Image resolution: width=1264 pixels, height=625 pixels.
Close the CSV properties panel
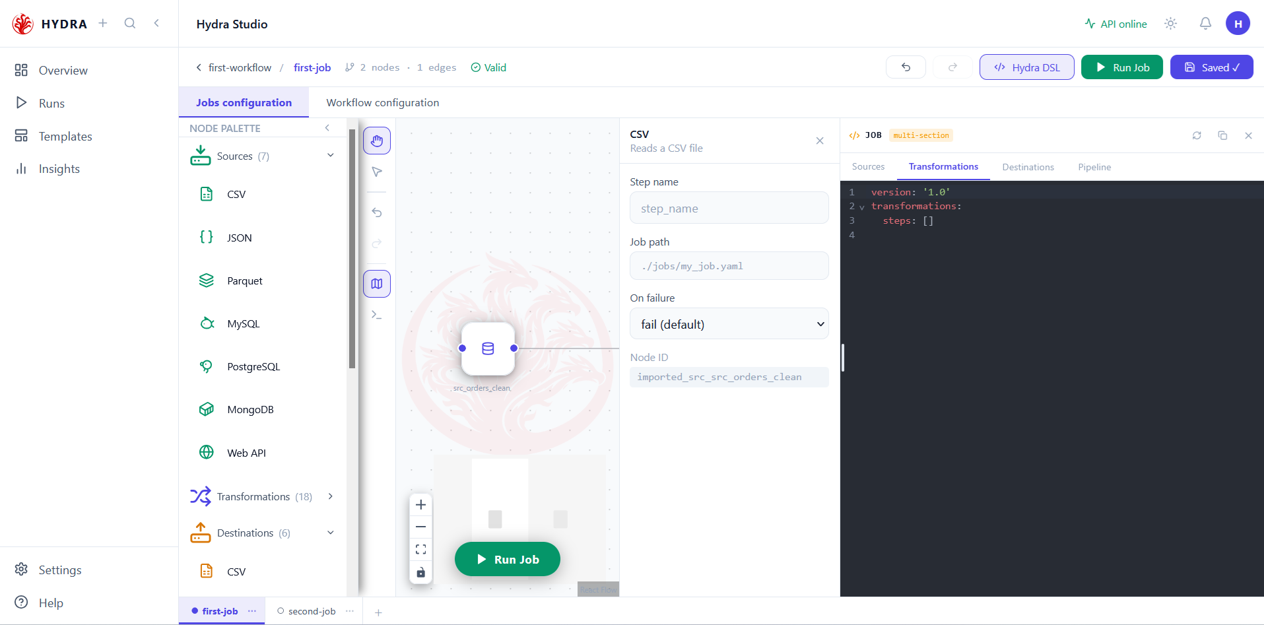pyautogui.click(x=820, y=141)
